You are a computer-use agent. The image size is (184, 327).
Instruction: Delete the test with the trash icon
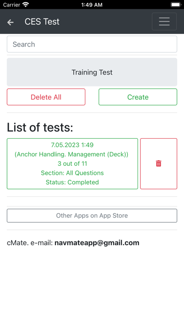[x=159, y=163]
